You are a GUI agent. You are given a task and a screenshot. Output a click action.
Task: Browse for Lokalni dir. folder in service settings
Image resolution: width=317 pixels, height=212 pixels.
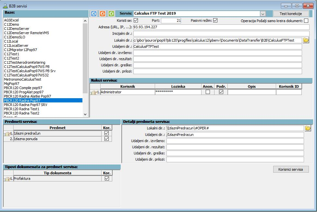[306, 40]
